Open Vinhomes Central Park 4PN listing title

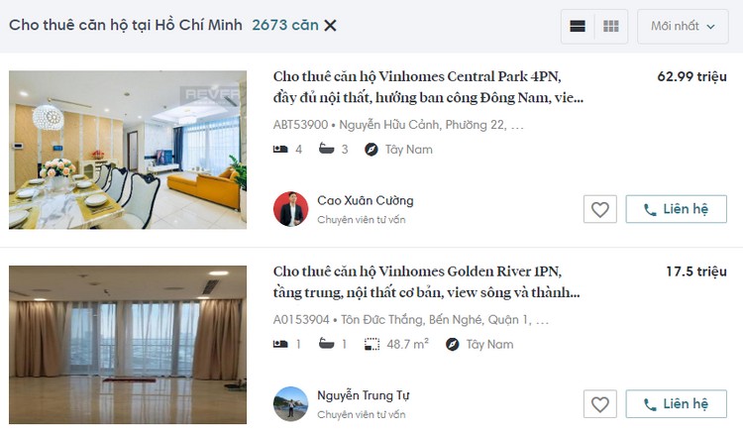[428, 87]
